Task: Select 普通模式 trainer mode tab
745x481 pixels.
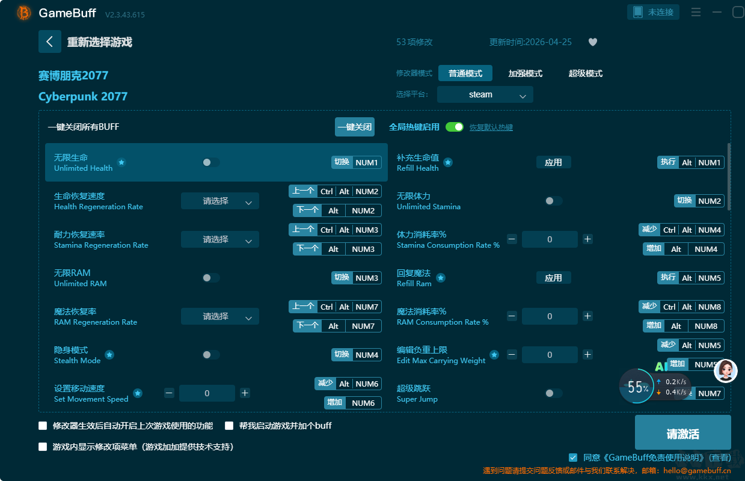Action: [465, 73]
